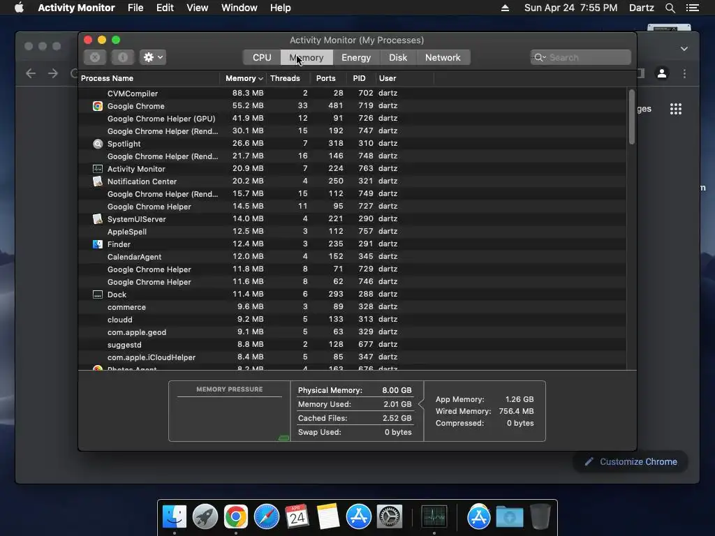Viewport: 715px width, 536px height.
Task: Select the Activity Monitor process icon
Action: pos(98,169)
